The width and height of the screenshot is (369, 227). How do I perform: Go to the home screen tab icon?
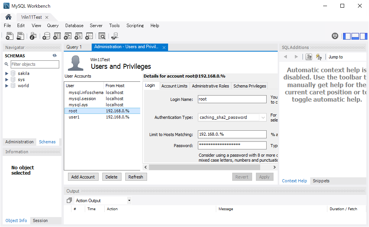click(x=8, y=17)
